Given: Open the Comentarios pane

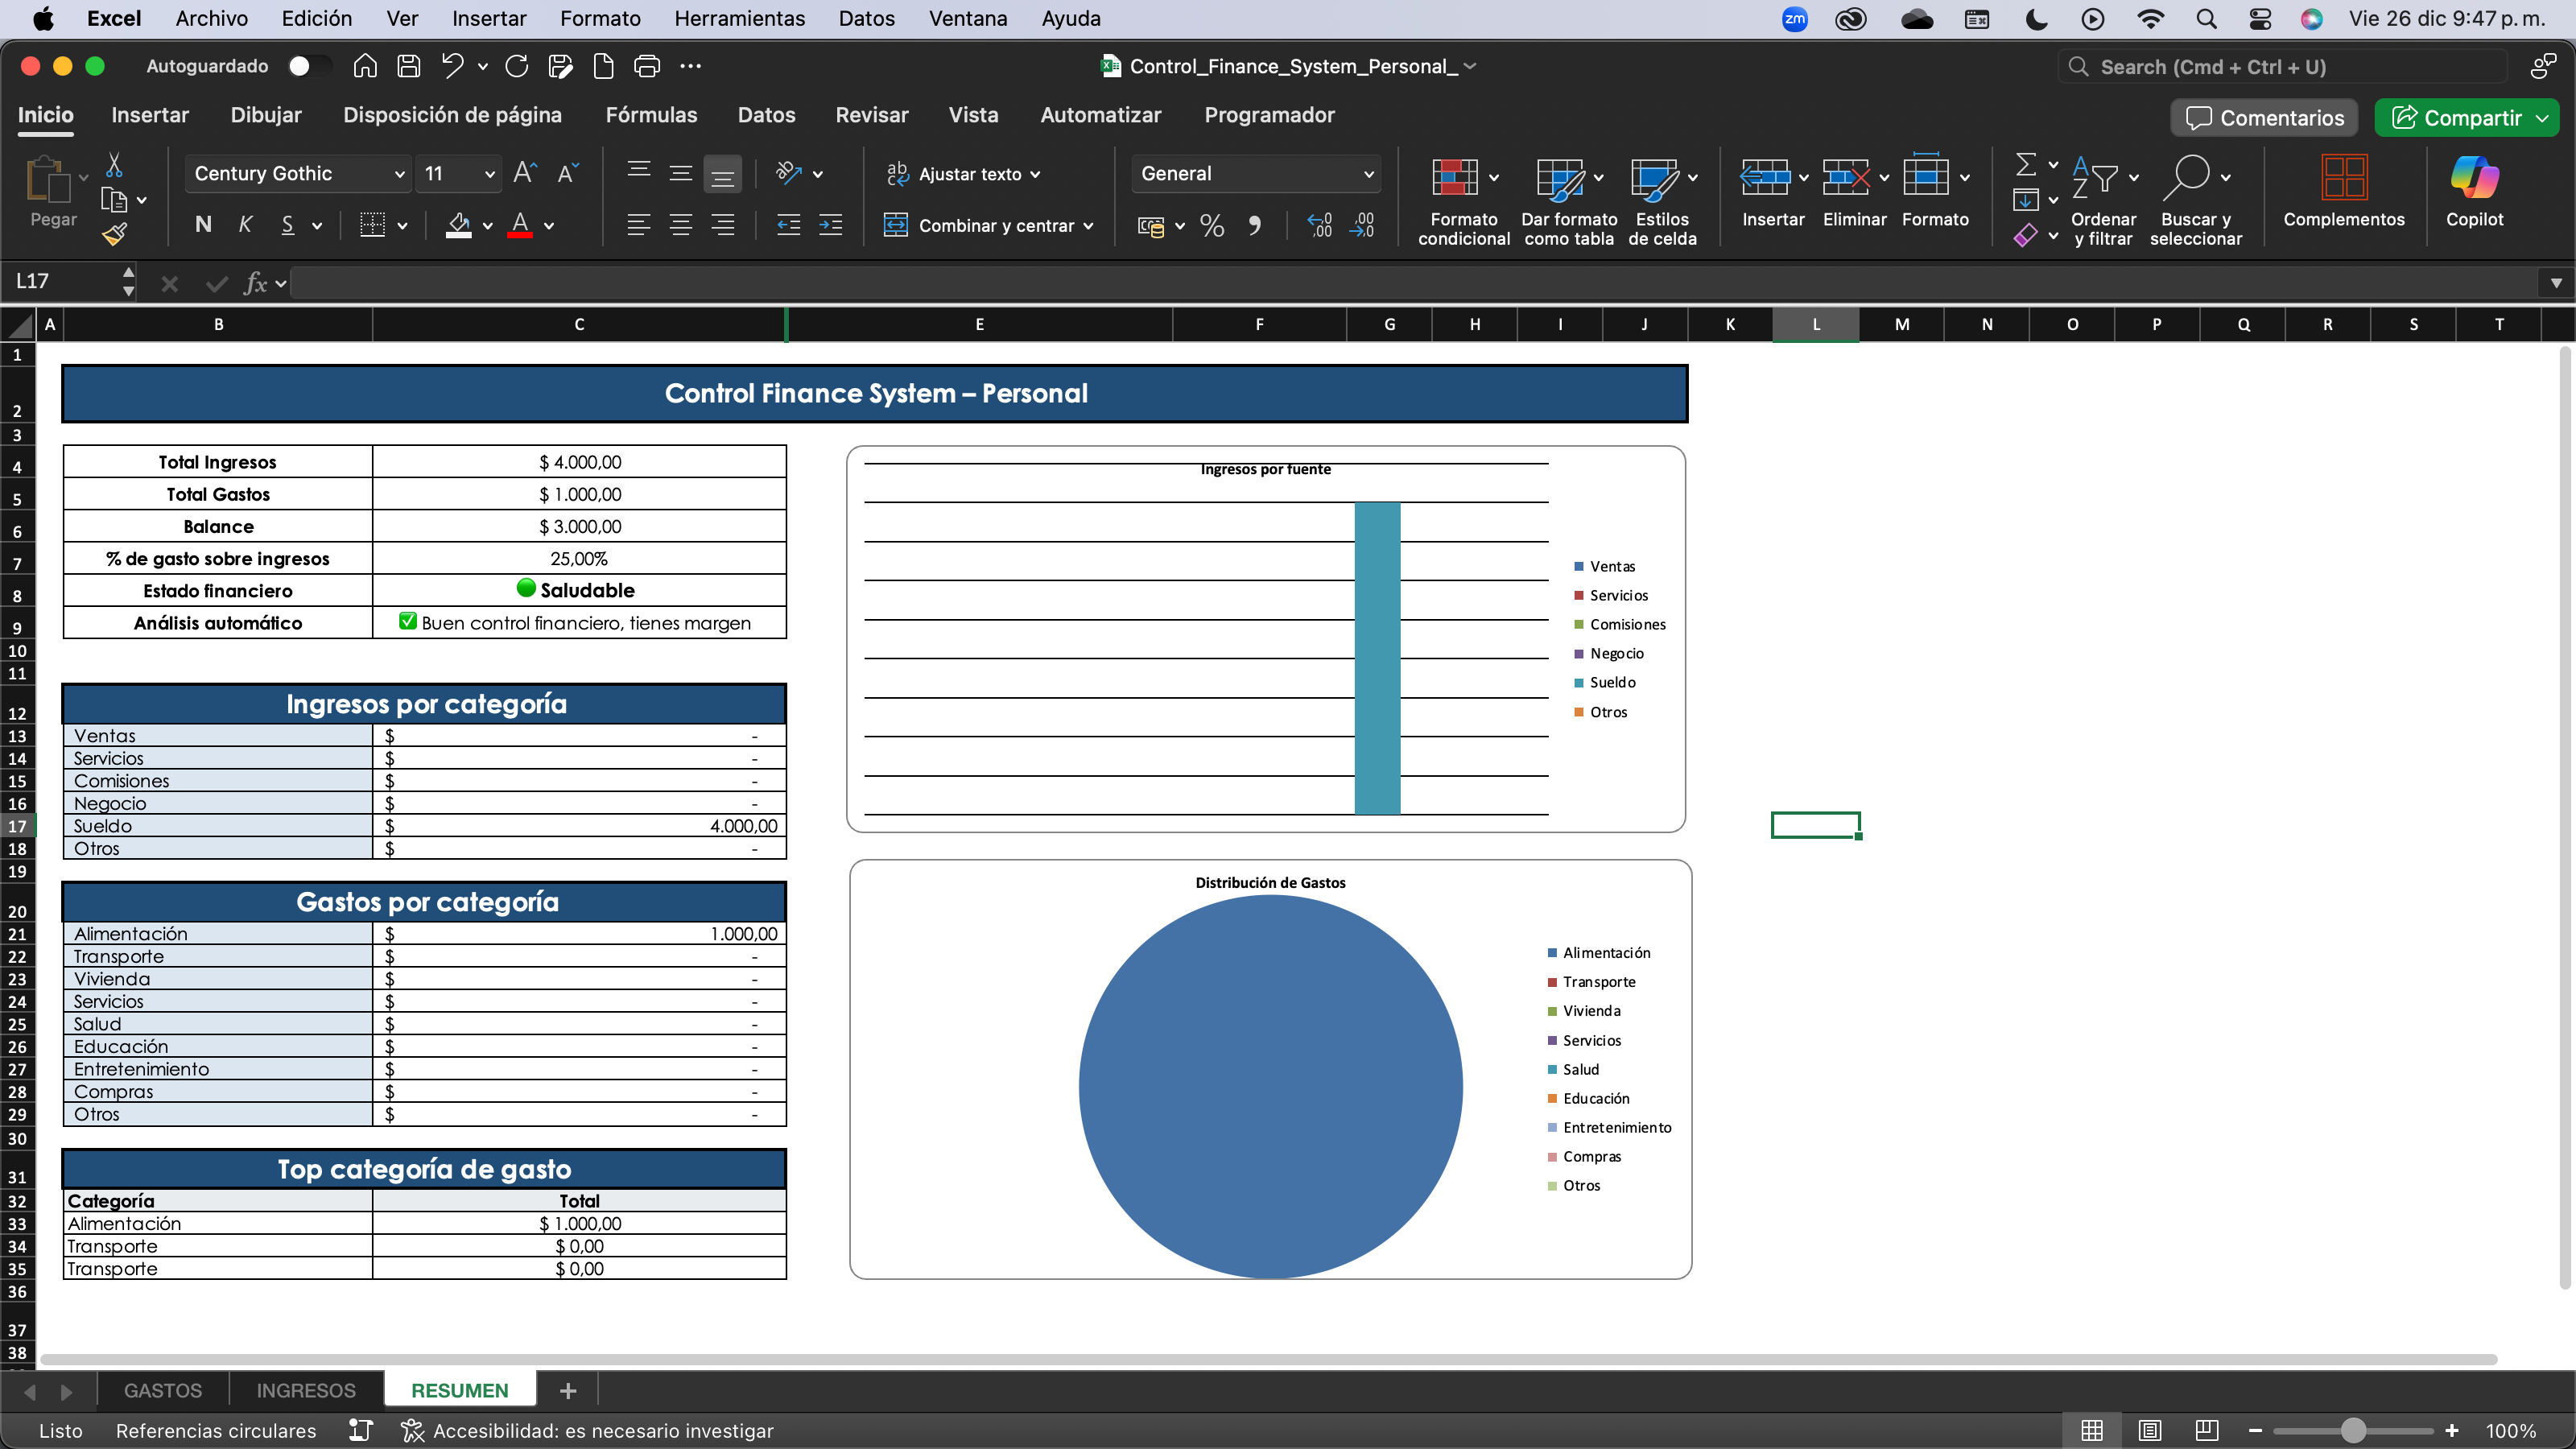Looking at the screenshot, I should (2263, 117).
